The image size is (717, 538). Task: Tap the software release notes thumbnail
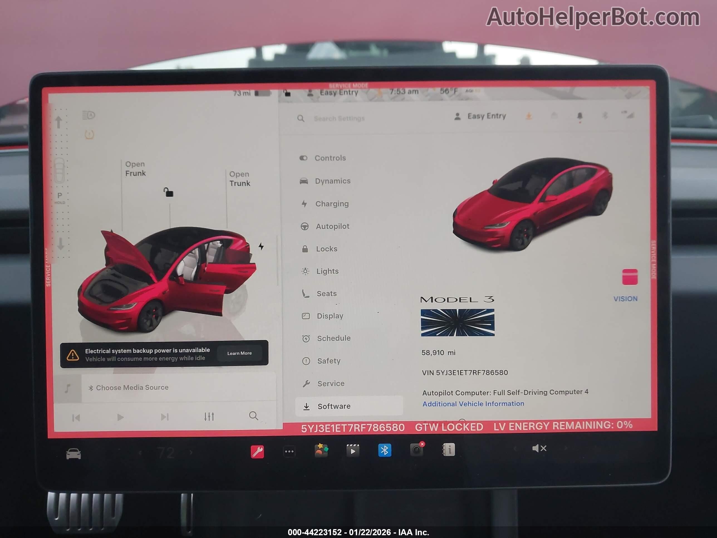click(457, 322)
